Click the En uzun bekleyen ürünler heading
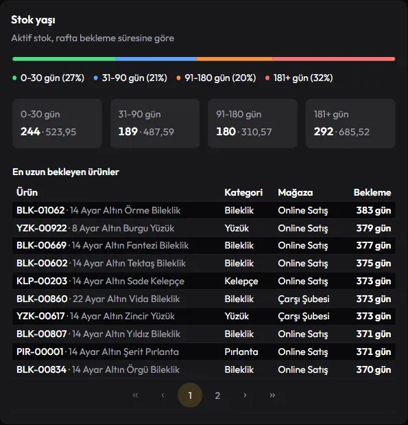Image resolution: width=408 pixels, height=425 pixels. coord(66,172)
